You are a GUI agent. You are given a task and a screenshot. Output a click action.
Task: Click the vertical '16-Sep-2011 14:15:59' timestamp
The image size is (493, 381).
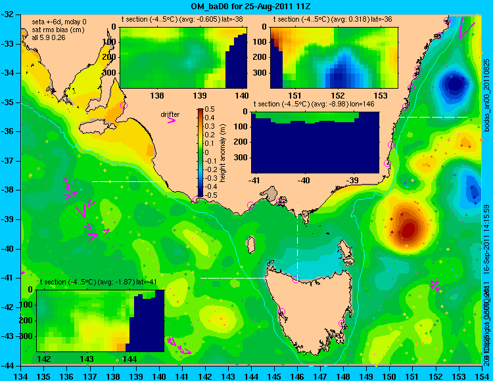pyautogui.click(x=486, y=240)
